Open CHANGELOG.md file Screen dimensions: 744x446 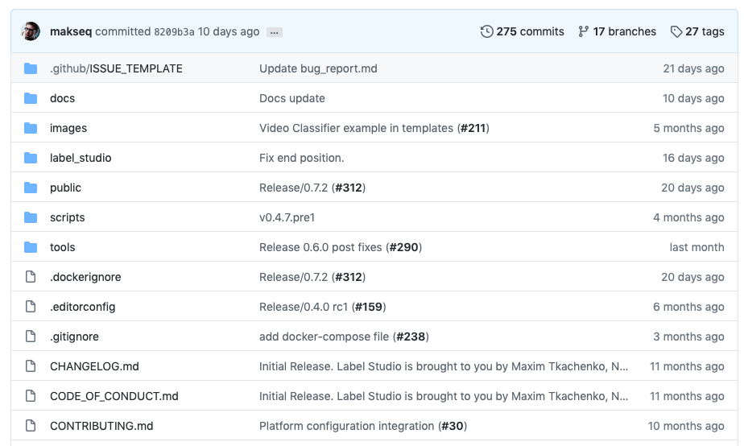94,366
